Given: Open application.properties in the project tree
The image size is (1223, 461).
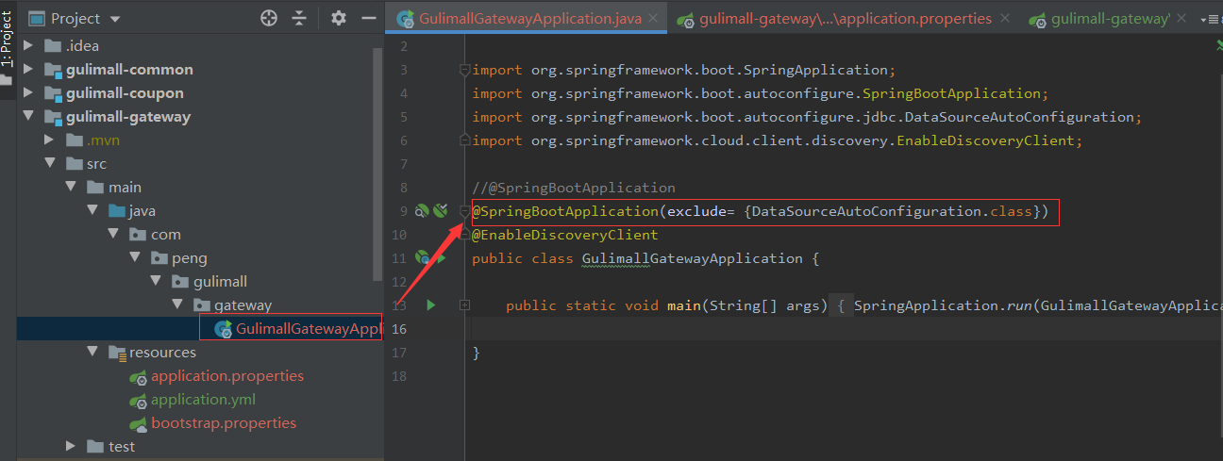Looking at the screenshot, I should [227, 375].
